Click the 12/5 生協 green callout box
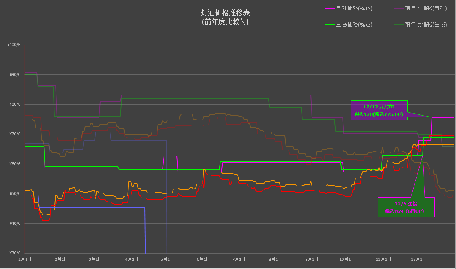 coord(406,207)
